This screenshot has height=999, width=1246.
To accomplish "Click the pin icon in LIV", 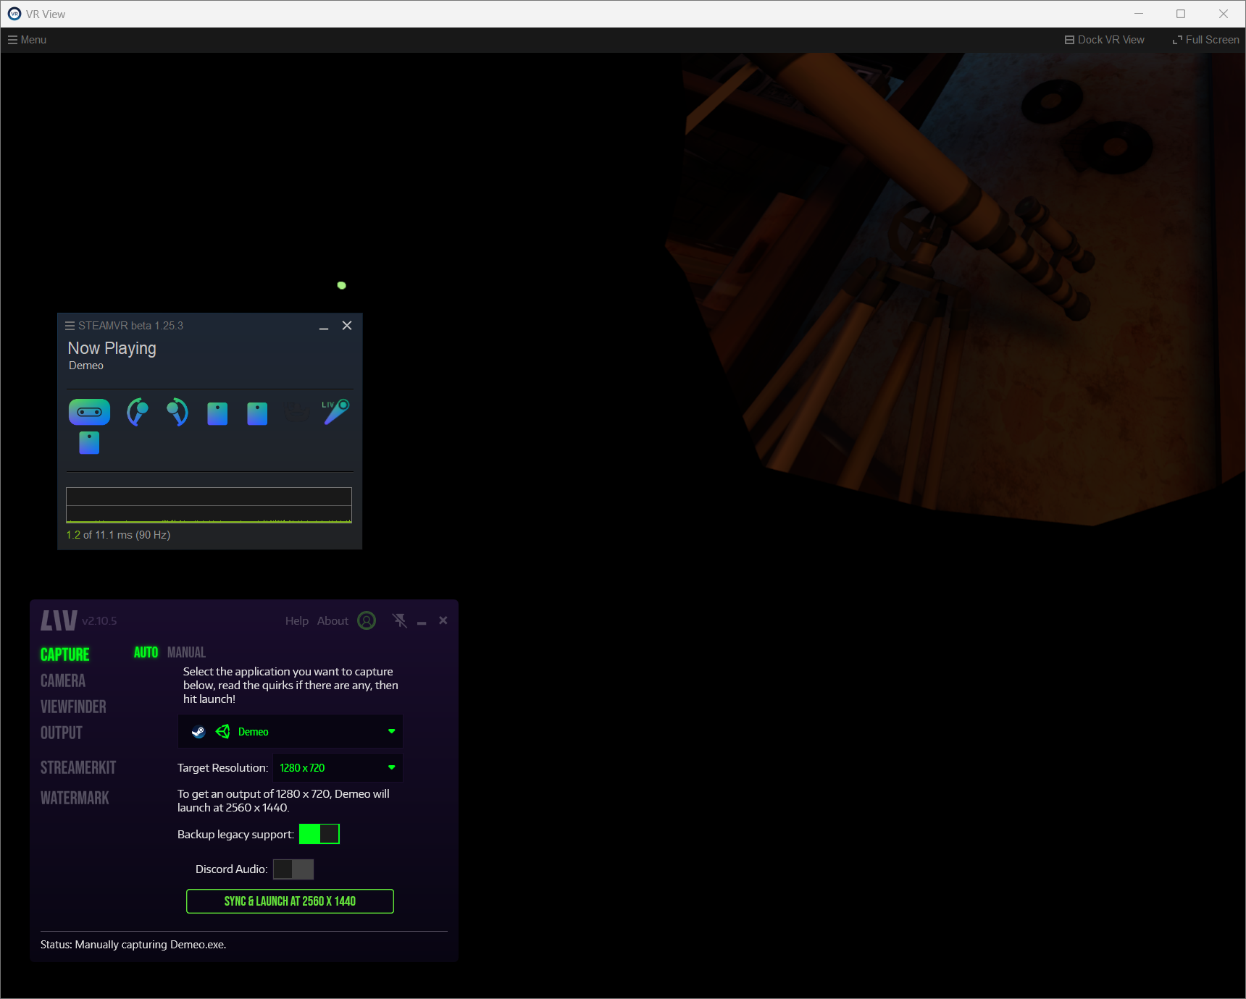I will coord(399,620).
